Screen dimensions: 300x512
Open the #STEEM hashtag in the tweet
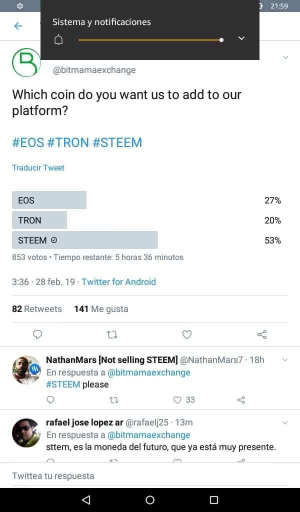point(117,142)
